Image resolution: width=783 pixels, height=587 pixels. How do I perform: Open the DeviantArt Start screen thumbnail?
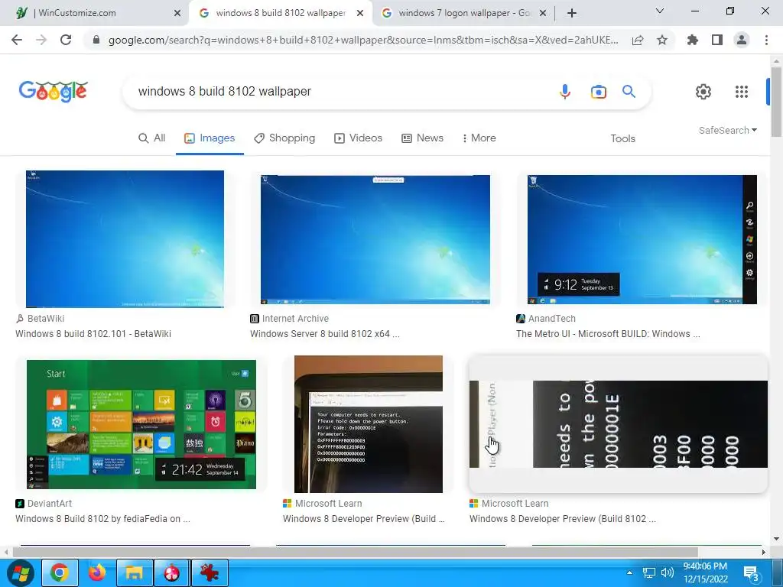pyautogui.click(x=141, y=424)
